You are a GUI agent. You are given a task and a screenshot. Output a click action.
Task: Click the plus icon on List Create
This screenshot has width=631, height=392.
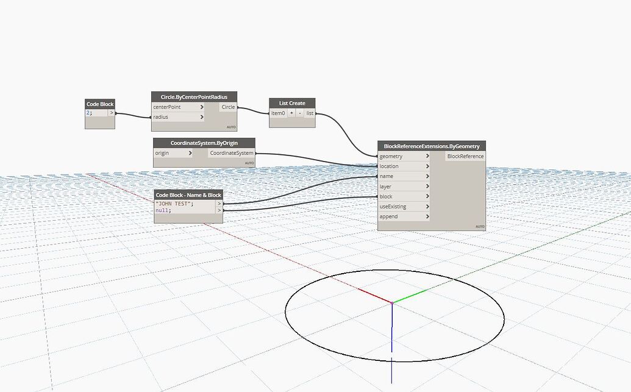pyautogui.click(x=291, y=113)
